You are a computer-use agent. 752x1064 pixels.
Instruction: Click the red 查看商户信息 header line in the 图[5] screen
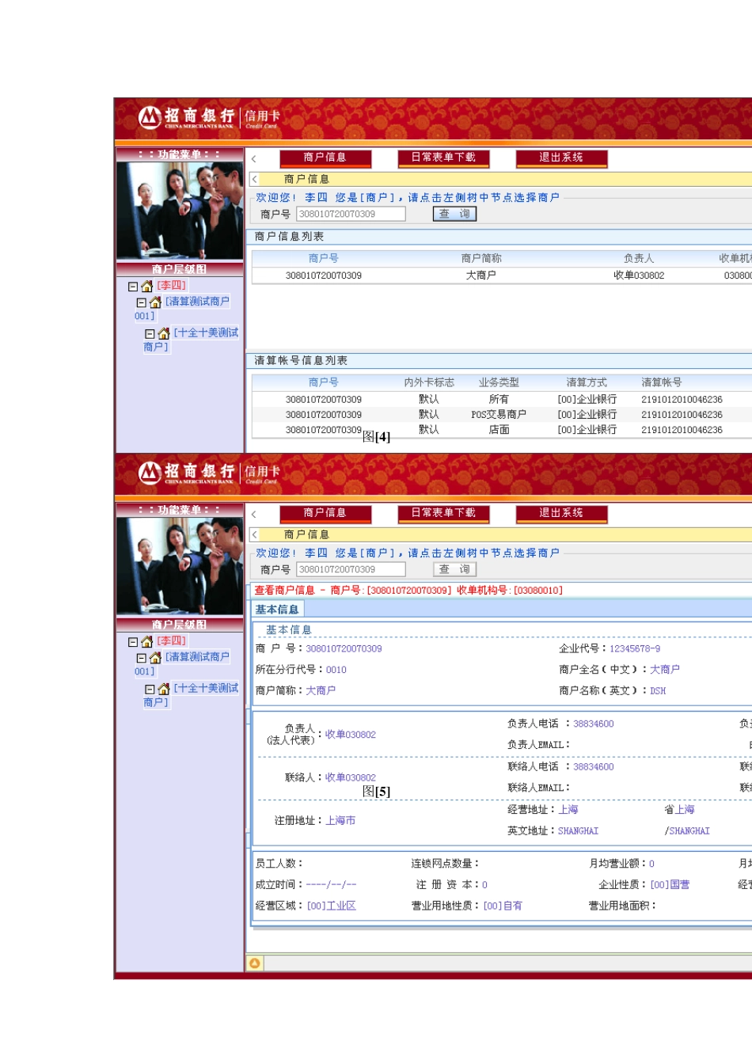408,591
